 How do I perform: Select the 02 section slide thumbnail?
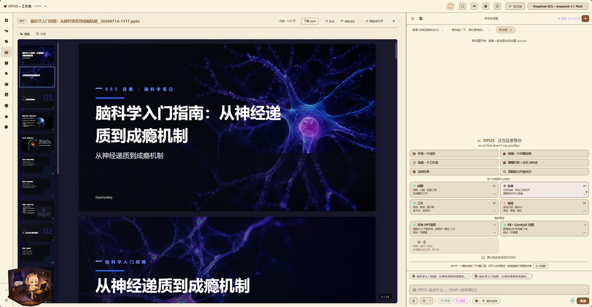tap(37, 232)
